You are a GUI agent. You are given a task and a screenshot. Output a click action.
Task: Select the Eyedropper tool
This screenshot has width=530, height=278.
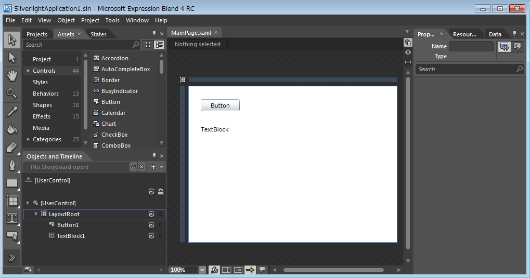(x=12, y=112)
